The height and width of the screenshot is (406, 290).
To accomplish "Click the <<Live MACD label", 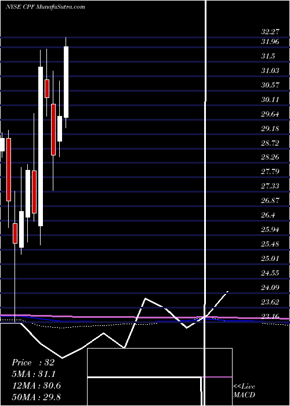I will pos(244,391).
